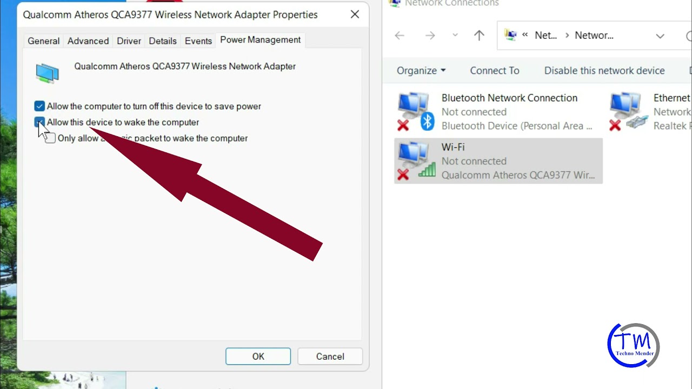Select Bluetooth Network Connection icon
Screen dimensions: 692x389
click(x=416, y=112)
